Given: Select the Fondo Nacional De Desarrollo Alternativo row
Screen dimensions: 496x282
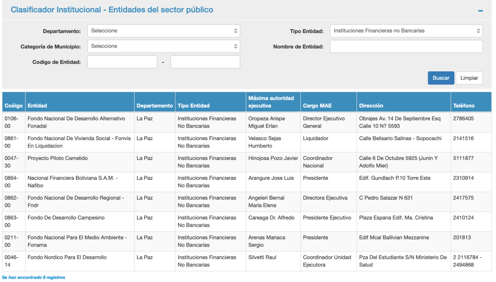Looking at the screenshot, I should click(76, 122).
